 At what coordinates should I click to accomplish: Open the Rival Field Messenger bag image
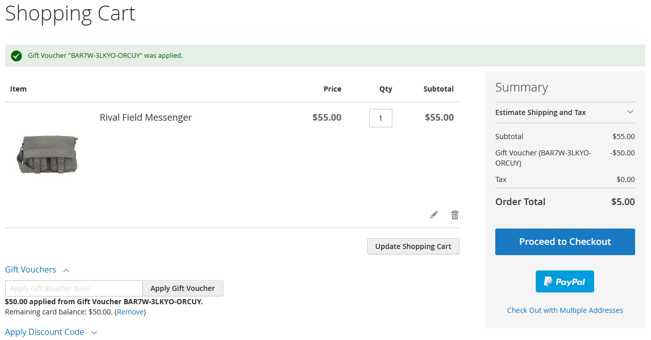point(47,154)
